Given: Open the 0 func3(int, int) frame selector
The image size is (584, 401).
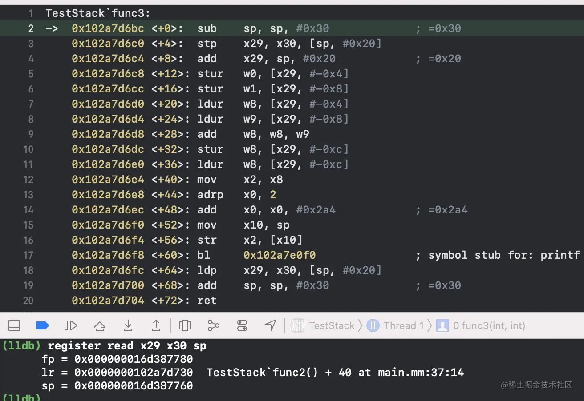Looking at the screenshot, I should point(489,325).
